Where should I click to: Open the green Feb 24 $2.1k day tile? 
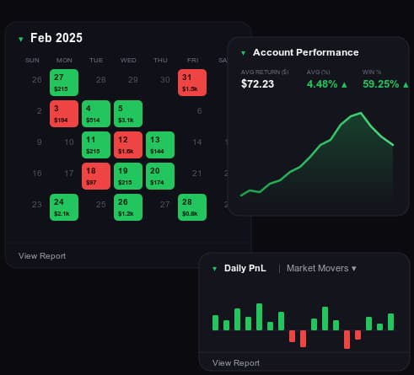[64, 207]
